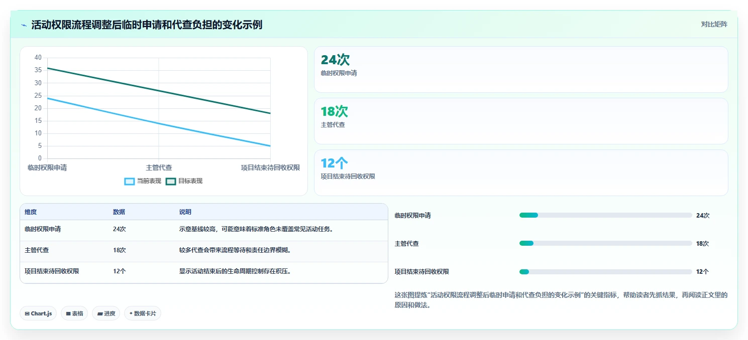748x340 pixels.
Task: Click the 临时权限申请 chart axis label
Action: pyautogui.click(x=47, y=167)
